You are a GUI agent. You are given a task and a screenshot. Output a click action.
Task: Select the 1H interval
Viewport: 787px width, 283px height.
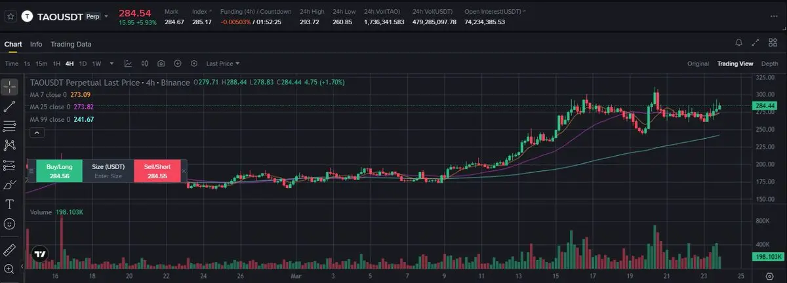pos(57,64)
